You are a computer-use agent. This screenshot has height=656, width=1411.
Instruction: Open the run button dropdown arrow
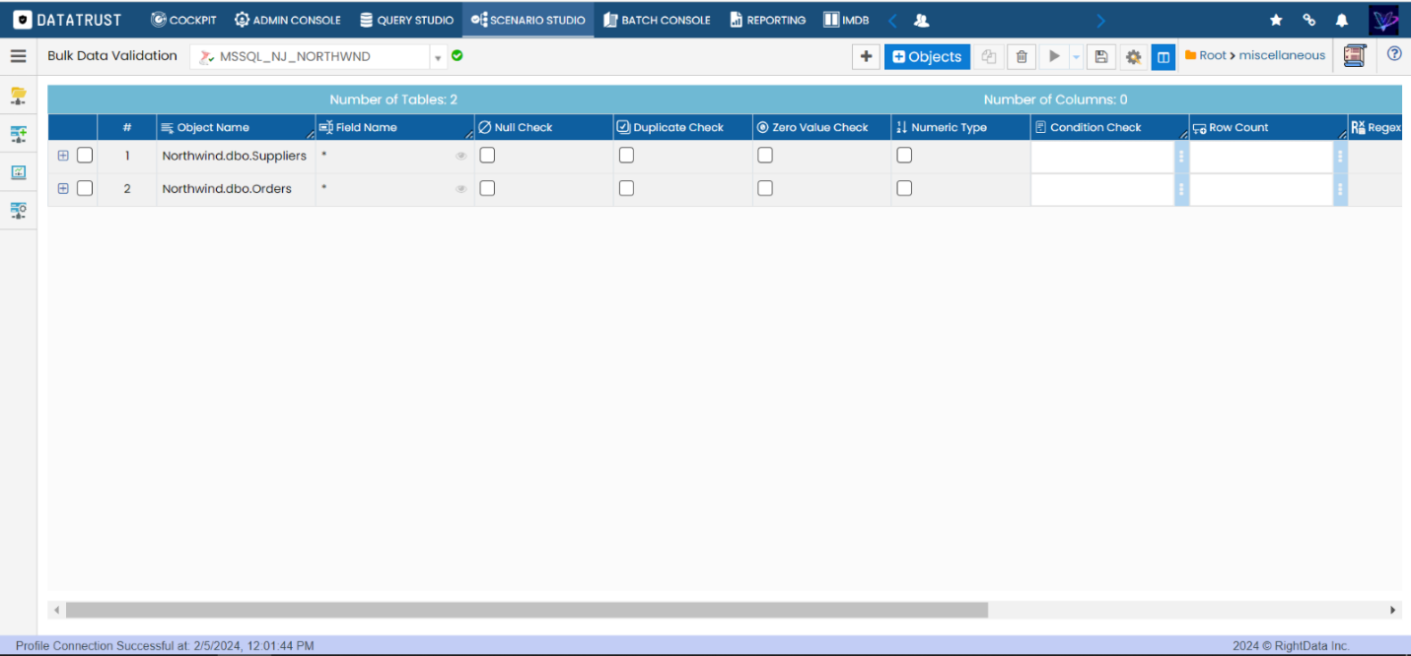pos(1076,57)
